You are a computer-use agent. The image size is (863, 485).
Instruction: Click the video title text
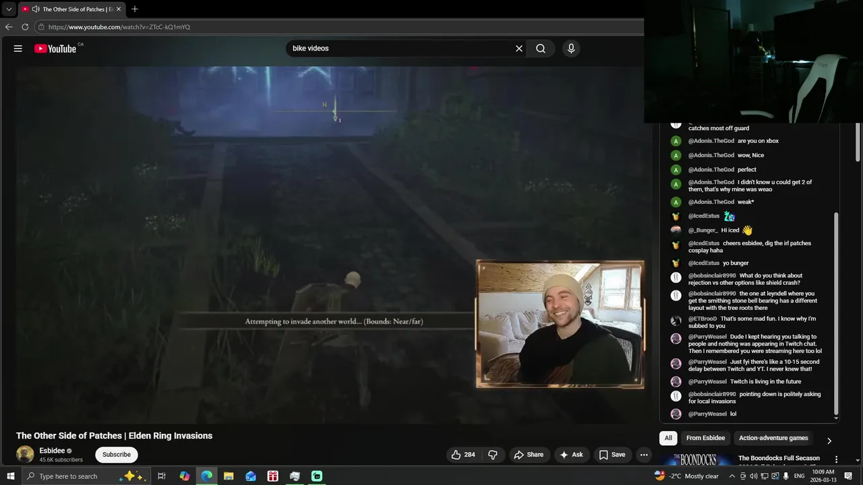pos(114,436)
